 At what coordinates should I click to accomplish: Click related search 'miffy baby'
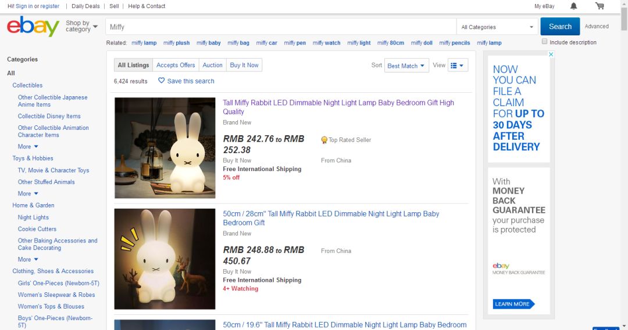coord(208,43)
